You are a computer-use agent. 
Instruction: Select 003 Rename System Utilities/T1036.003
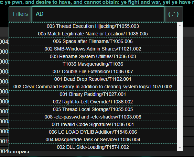tap(93, 56)
